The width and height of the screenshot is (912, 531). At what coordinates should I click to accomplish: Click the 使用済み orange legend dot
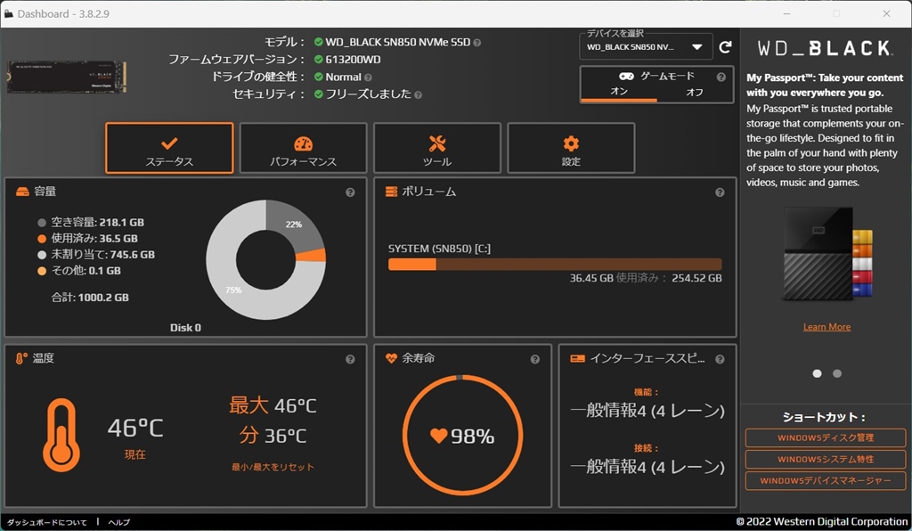click(x=42, y=239)
